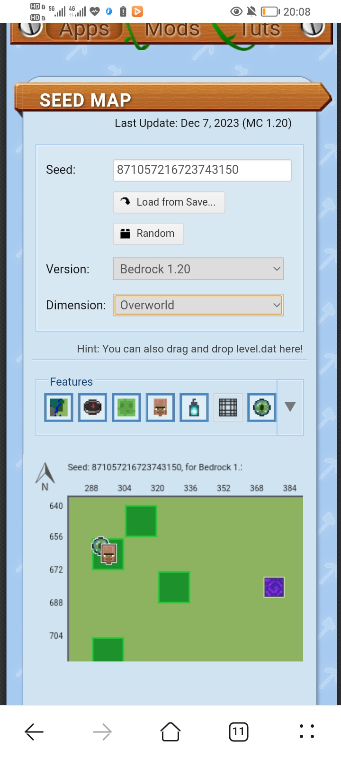341x758 pixels.
Task: Toggle the biomes feature icon
Action: tap(59, 407)
